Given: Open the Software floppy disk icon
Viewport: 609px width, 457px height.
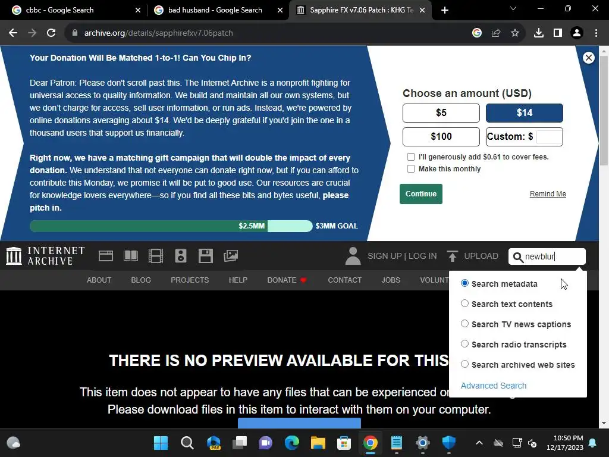Looking at the screenshot, I should click(x=205, y=256).
